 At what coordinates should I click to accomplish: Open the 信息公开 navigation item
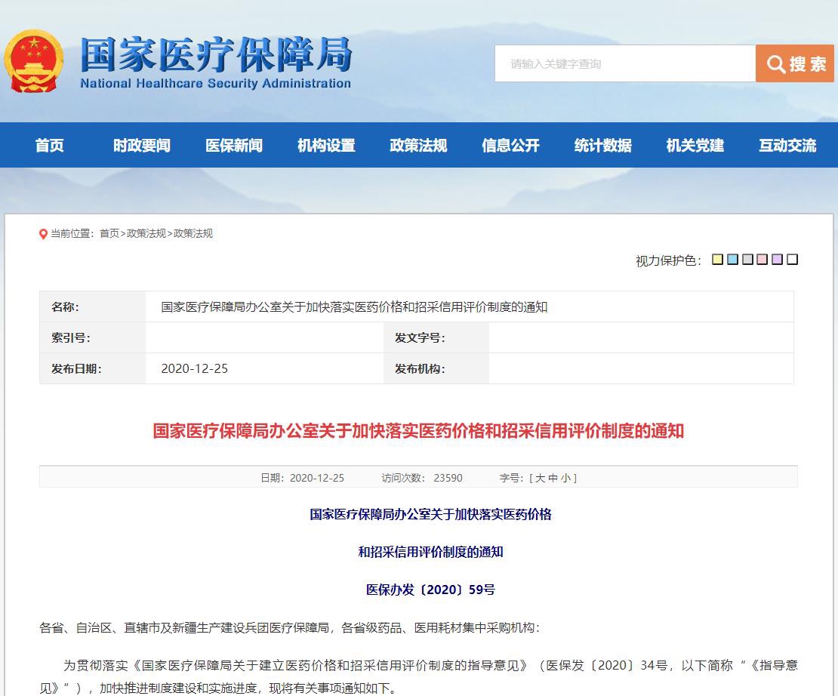pyautogui.click(x=510, y=145)
